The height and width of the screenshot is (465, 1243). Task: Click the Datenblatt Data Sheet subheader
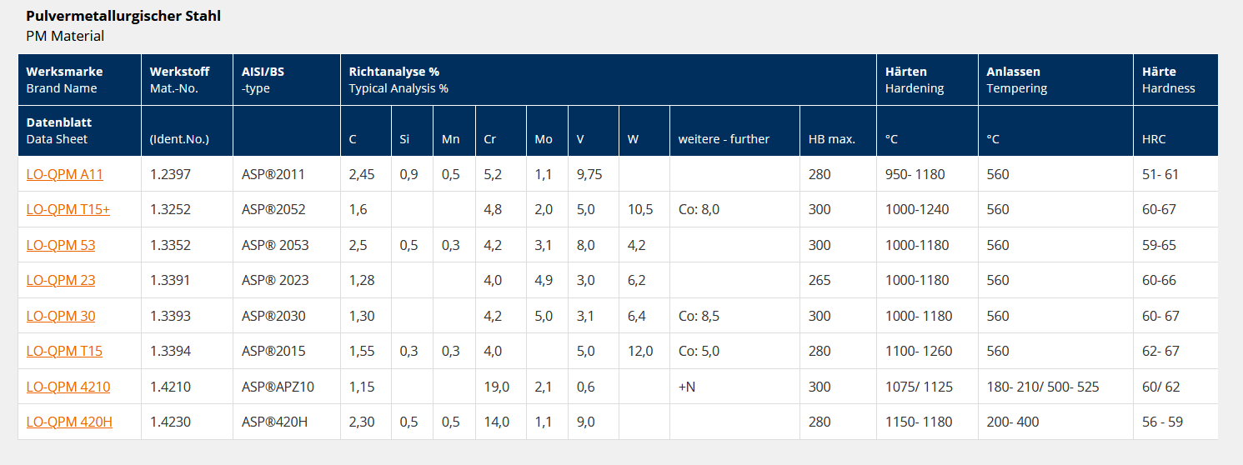click(79, 131)
